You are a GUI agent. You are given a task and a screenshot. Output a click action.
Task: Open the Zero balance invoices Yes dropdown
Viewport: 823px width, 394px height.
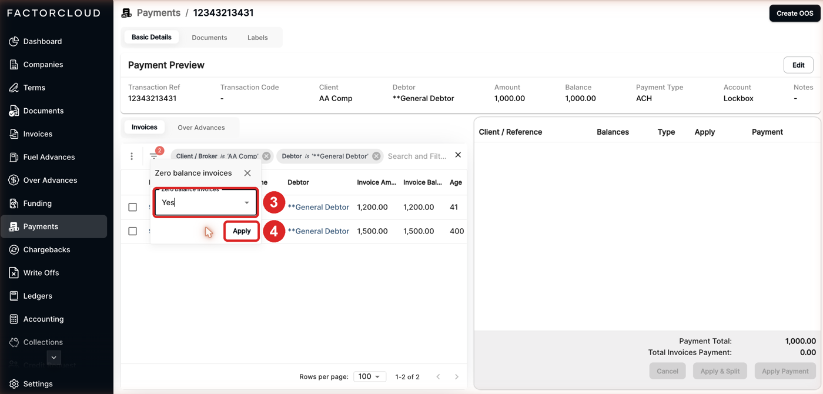coord(206,202)
